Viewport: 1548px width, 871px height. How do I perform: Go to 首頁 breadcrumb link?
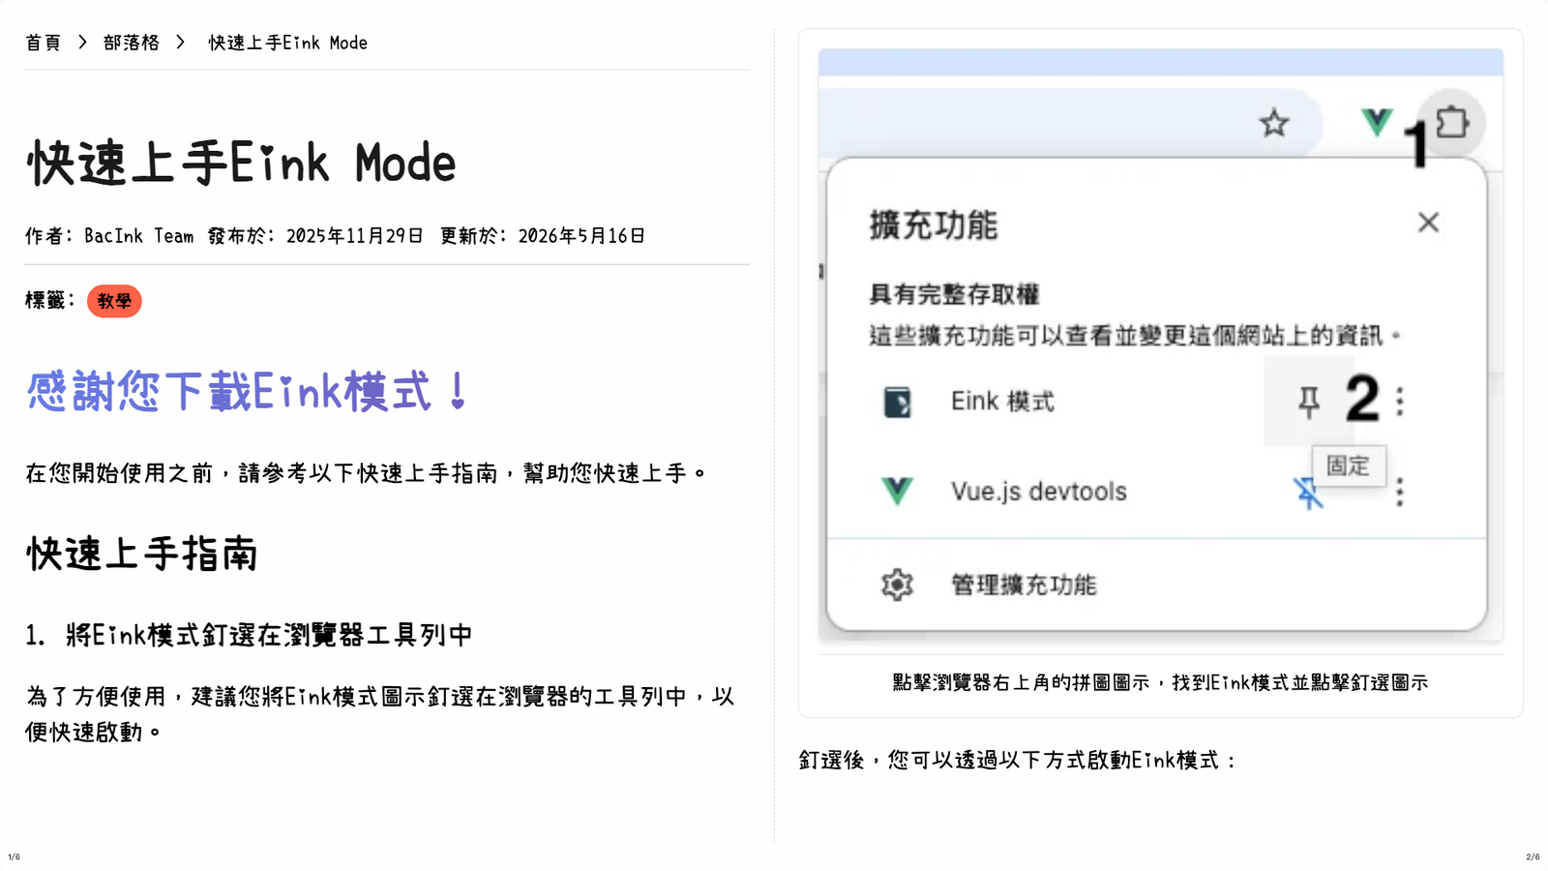click(x=43, y=43)
